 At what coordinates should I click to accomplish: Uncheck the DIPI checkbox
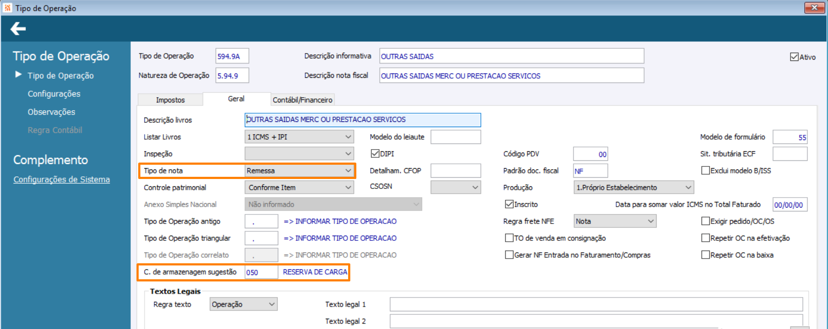pyautogui.click(x=375, y=153)
